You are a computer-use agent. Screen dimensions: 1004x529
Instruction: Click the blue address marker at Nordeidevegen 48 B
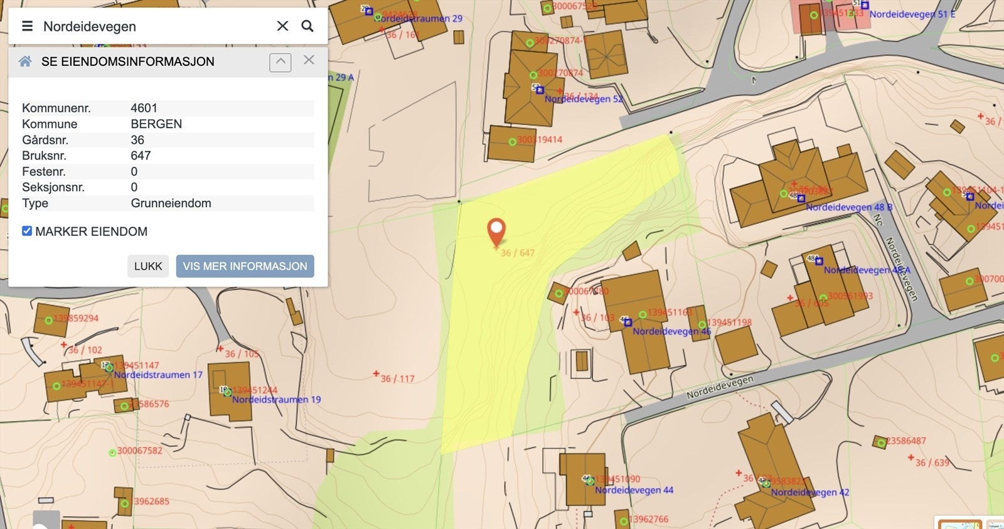point(801,198)
